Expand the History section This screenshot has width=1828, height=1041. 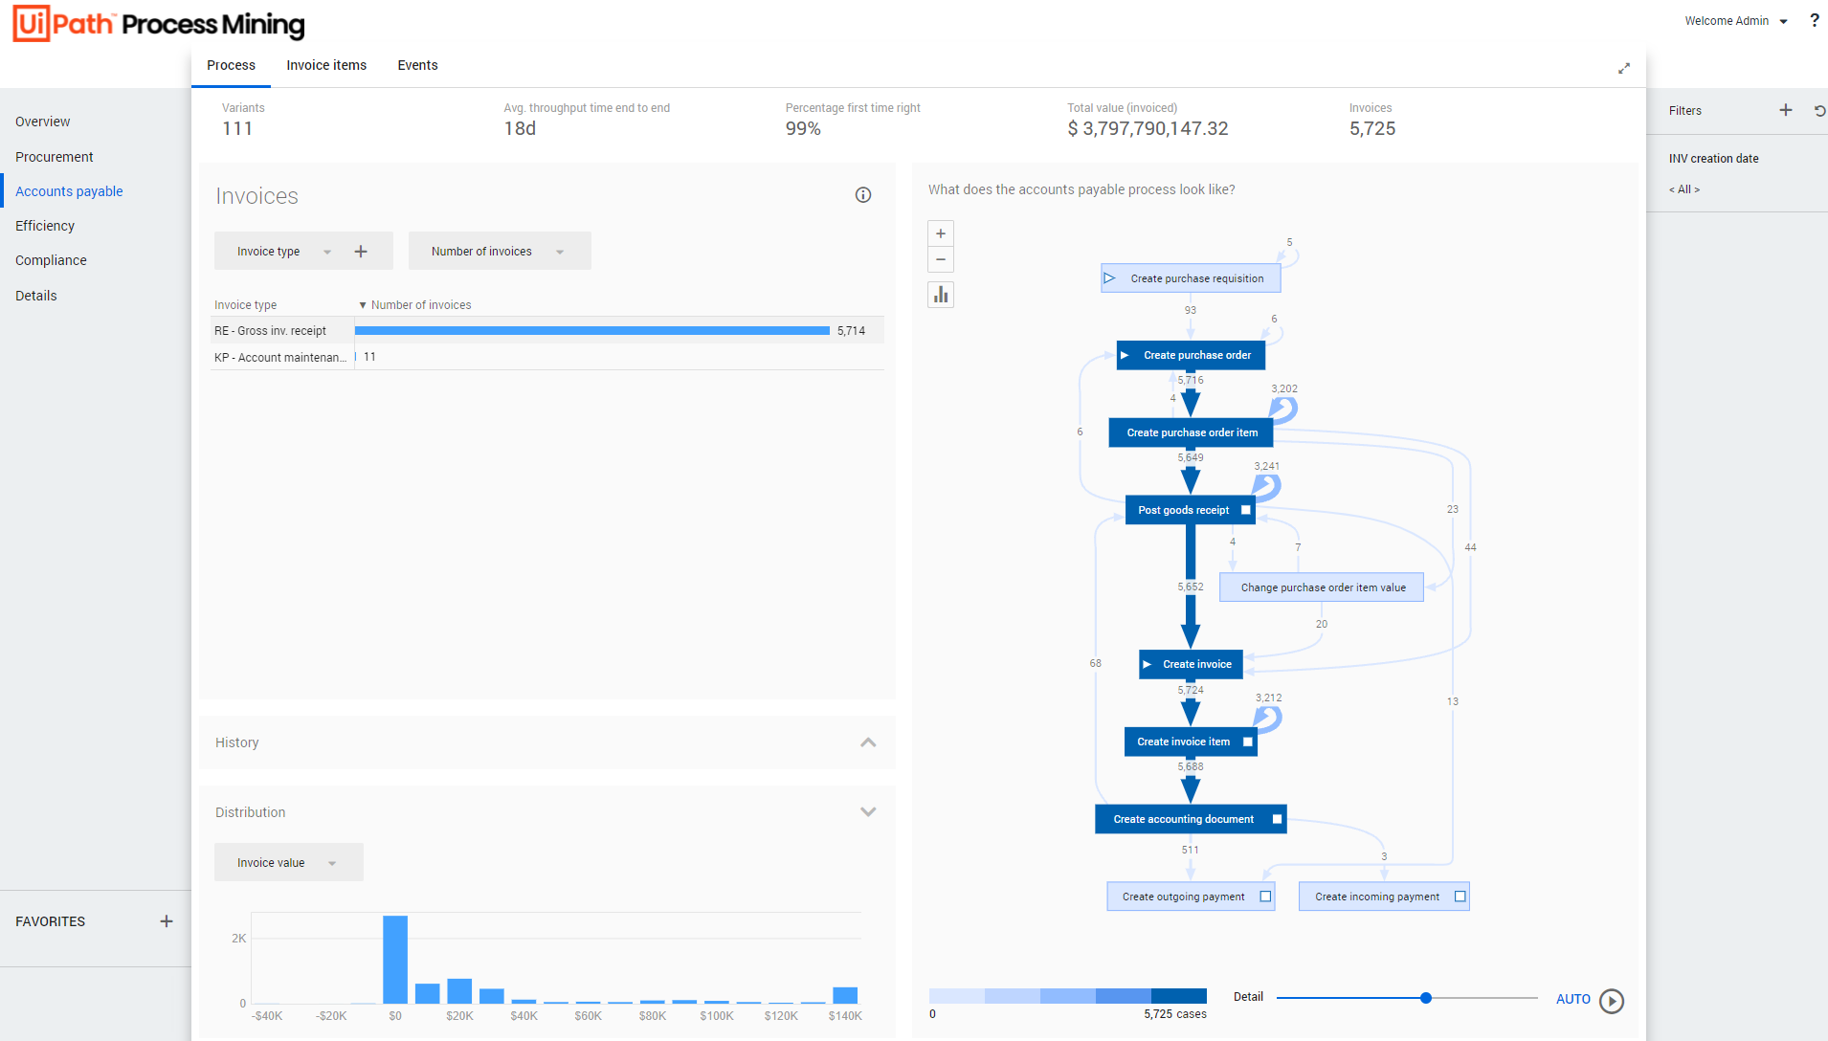pos(867,742)
